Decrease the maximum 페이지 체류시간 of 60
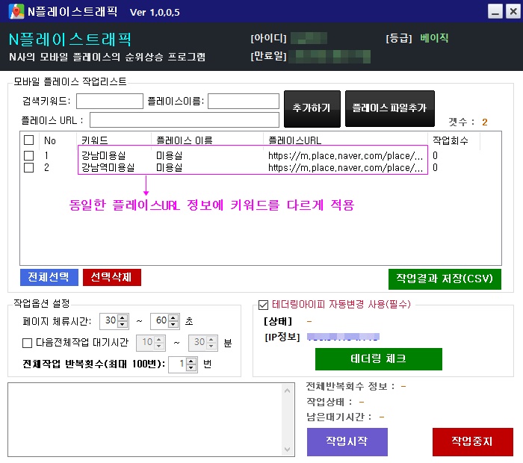The height and width of the screenshot is (463, 523). 173,324
